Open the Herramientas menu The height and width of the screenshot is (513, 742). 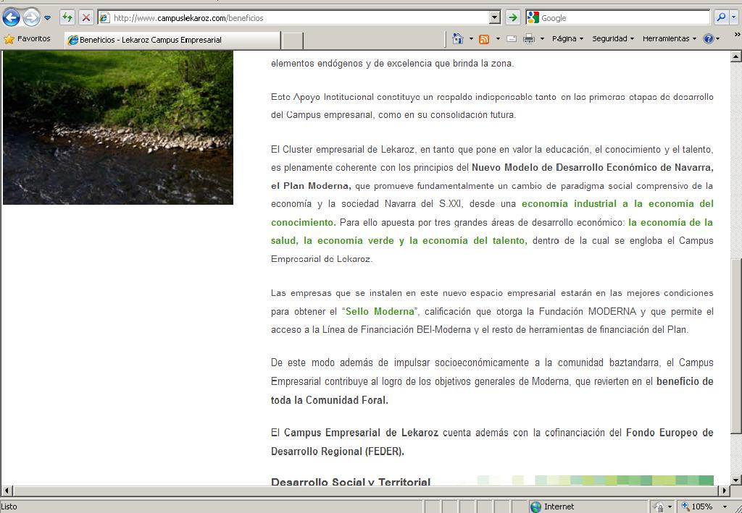669,39
